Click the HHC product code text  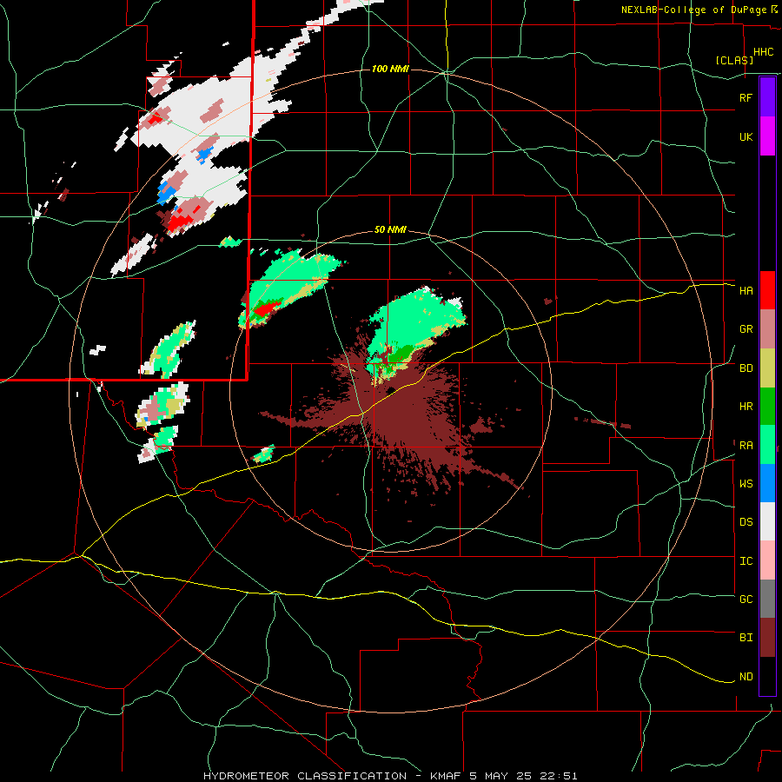pos(763,52)
